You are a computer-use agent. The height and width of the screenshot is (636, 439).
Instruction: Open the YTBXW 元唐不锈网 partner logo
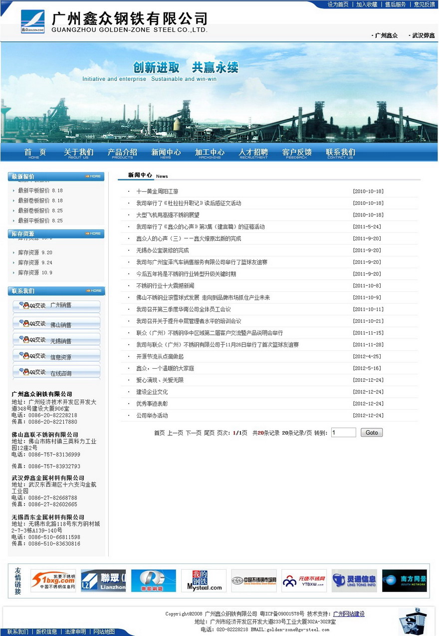point(304,581)
